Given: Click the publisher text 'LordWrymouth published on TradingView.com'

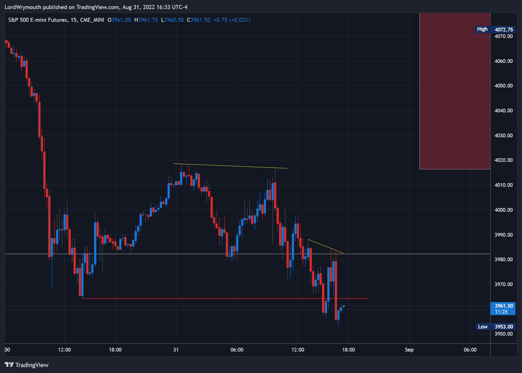Looking at the screenshot, I should [x=62, y=7].
